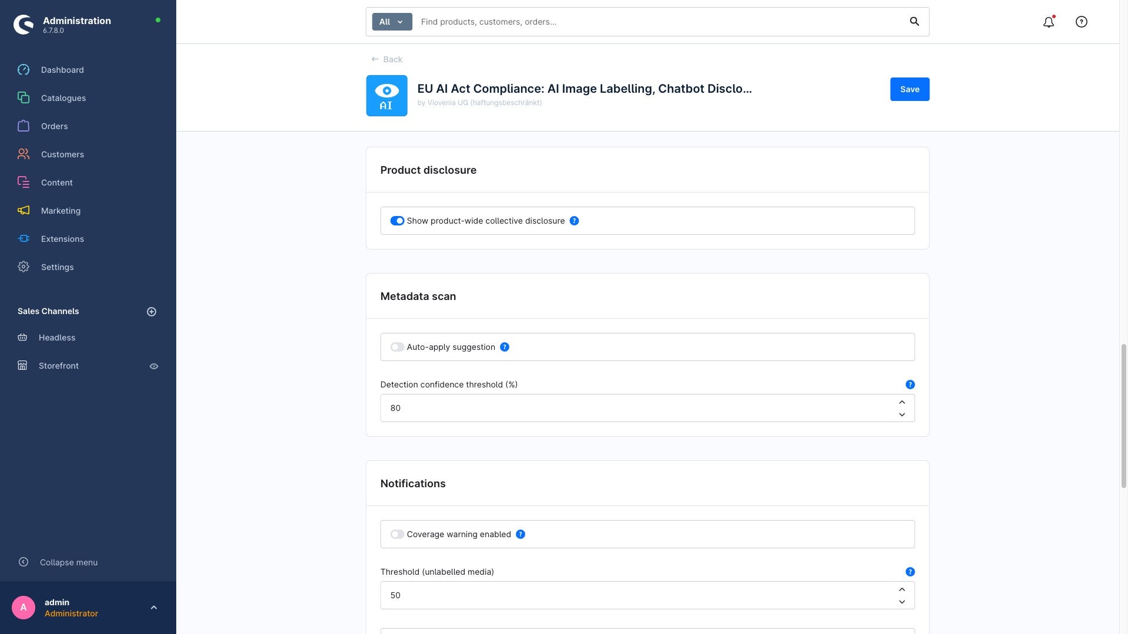Viewport: 1128px width, 634px height.
Task: Increase detection confidence threshold value
Action: coord(902,402)
